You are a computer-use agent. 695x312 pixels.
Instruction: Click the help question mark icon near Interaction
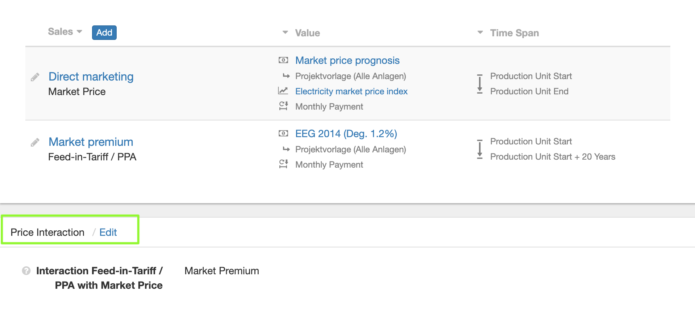point(26,271)
